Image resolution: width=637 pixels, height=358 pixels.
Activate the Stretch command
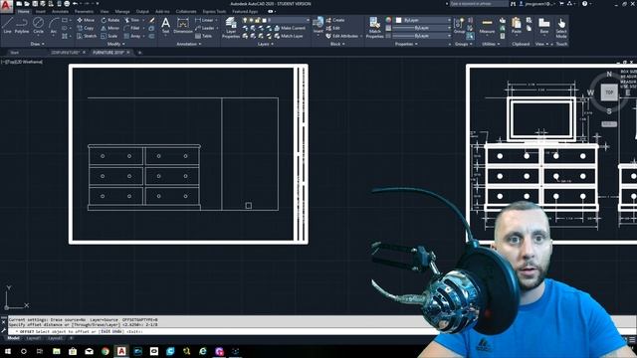(x=87, y=36)
